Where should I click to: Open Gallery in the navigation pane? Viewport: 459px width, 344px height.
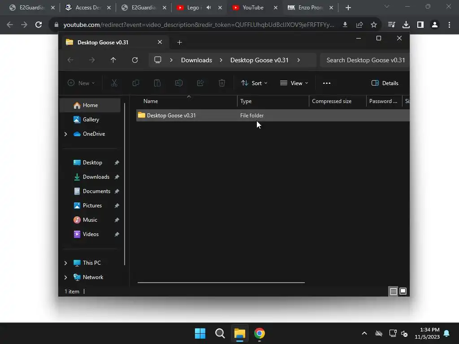click(90, 120)
